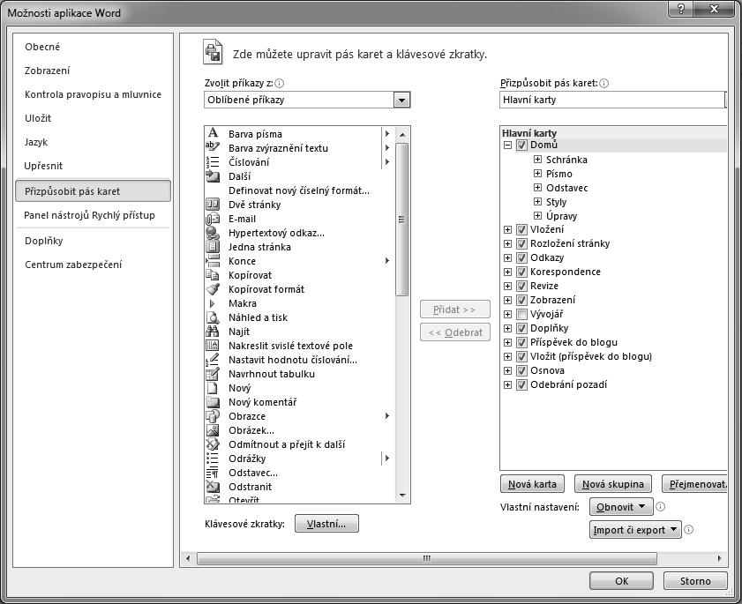Click the Kopírovat copy icon
742x604 pixels.
213,275
